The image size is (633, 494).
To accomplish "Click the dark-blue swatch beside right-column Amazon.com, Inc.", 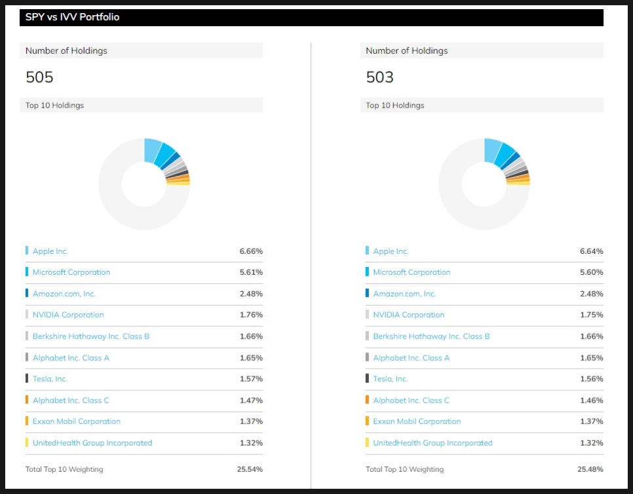I will click(x=367, y=293).
